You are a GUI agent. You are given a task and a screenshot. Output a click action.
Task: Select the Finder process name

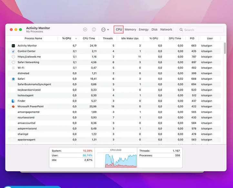pyautogui.click(x=21, y=101)
